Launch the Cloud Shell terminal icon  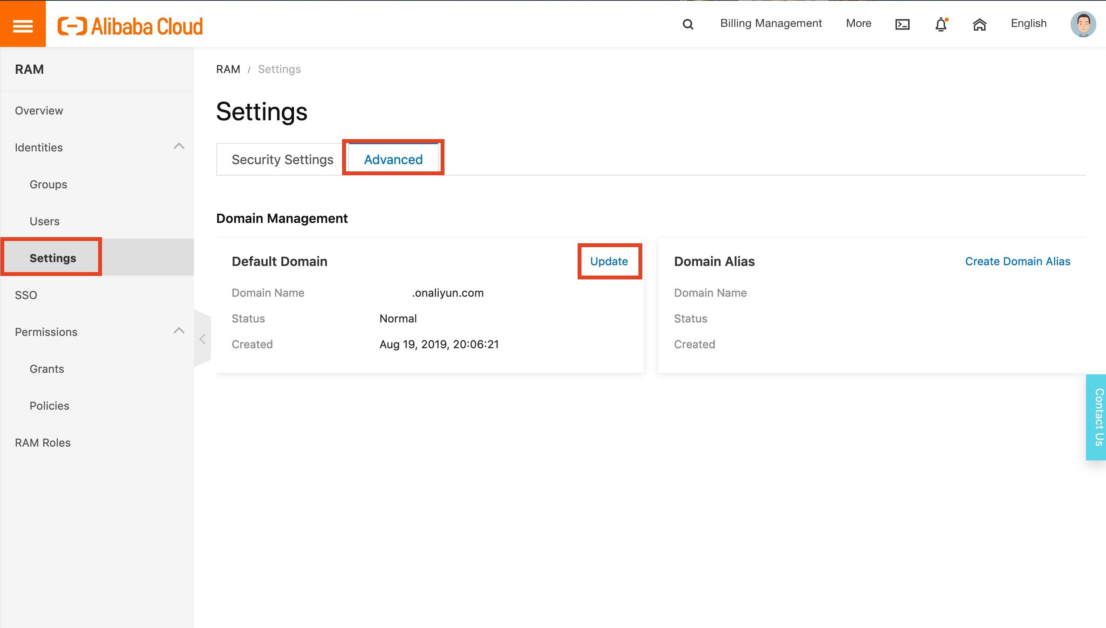pos(902,24)
